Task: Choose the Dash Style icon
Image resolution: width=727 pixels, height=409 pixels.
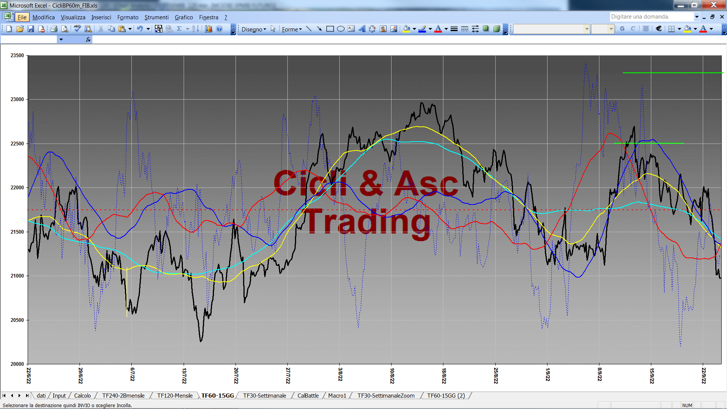Action: click(x=465, y=29)
